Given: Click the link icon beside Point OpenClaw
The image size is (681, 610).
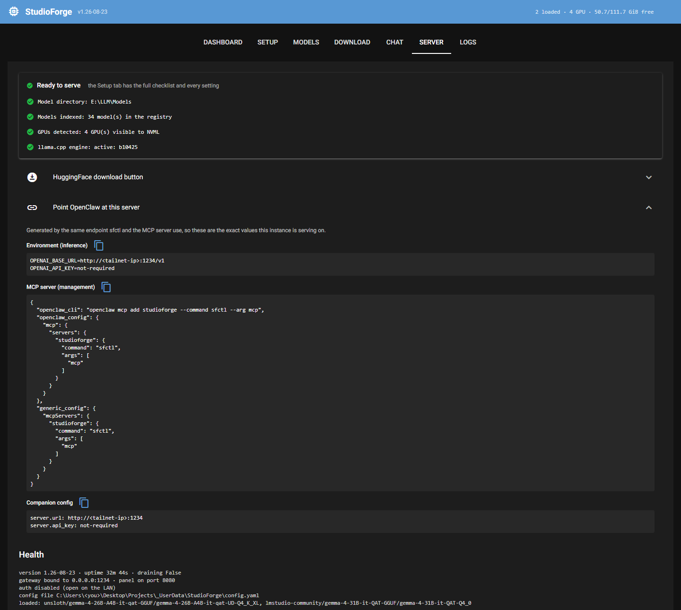Looking at the screenshot, I should 32,208.
